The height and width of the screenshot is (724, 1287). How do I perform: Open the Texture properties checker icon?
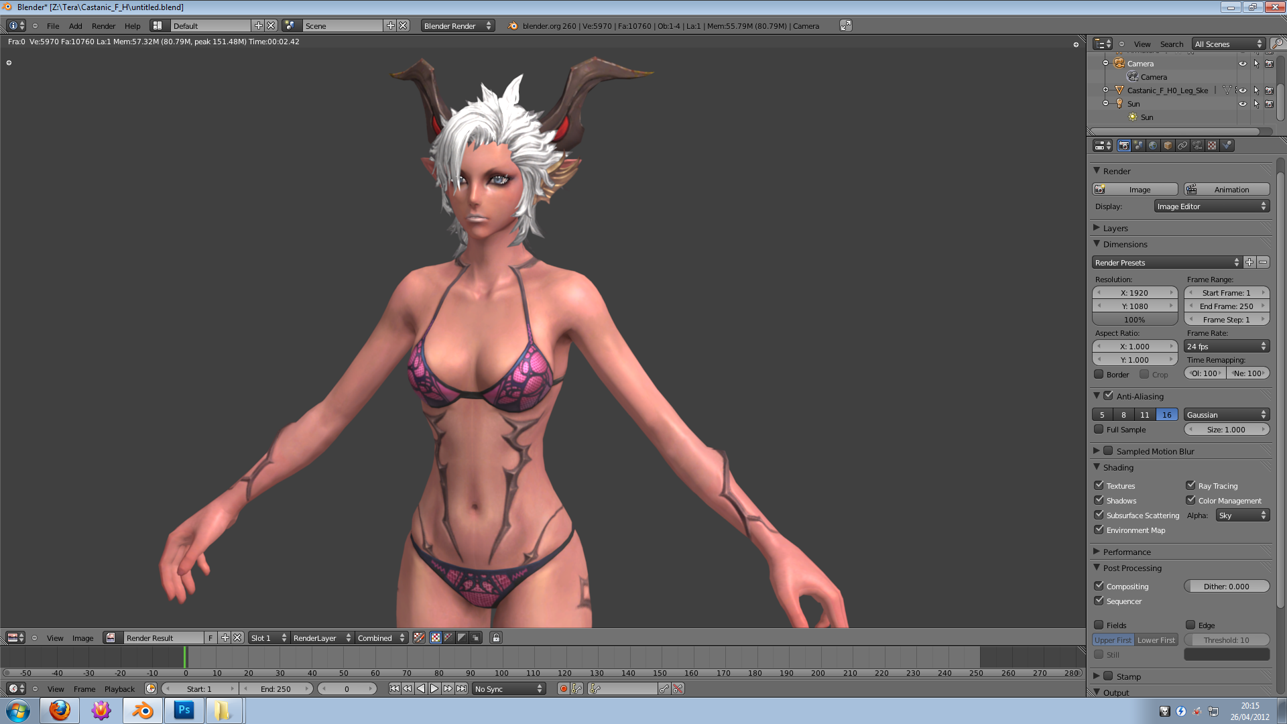1213,145
